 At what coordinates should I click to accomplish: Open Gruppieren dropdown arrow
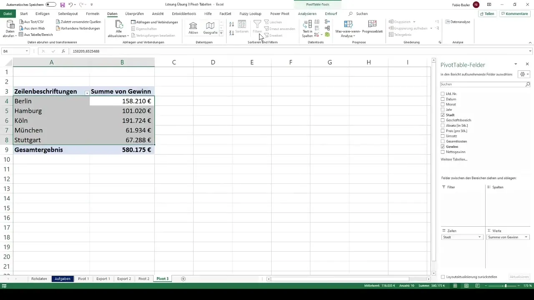(x=414, y=22)
